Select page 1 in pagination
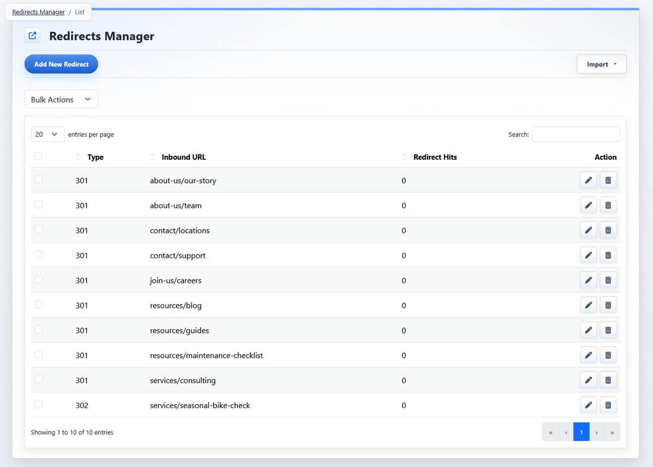Viewport: 653px width, 467px height. (x=582, y=432)
